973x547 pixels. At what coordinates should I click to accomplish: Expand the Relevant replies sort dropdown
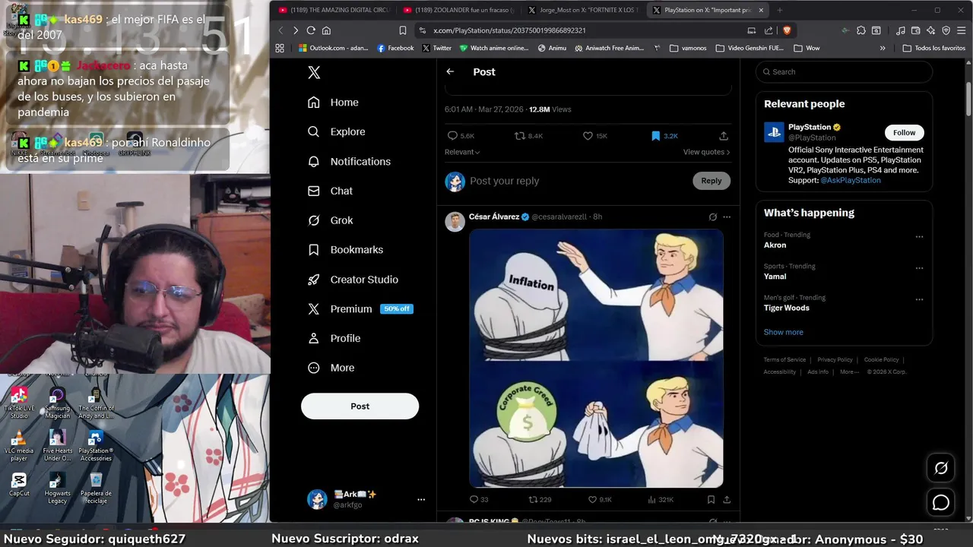(462, 152)
